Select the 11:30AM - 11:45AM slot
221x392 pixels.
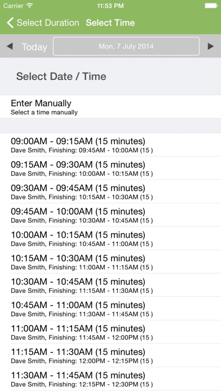coord(111,378)
